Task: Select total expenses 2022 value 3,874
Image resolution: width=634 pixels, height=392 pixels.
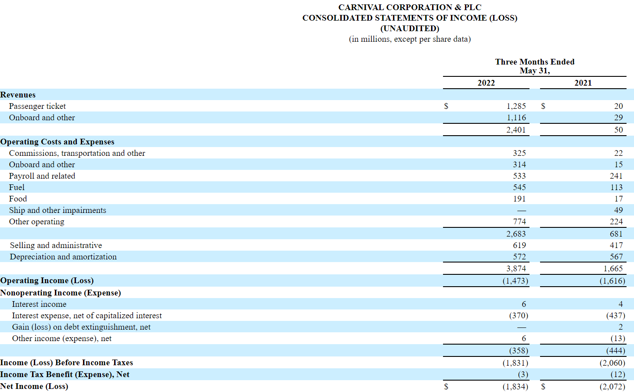Action: 516,269
